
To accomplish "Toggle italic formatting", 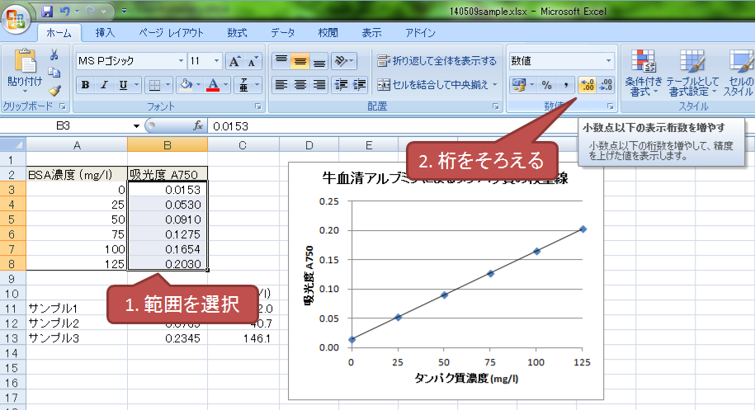I will tap(104, 84).
